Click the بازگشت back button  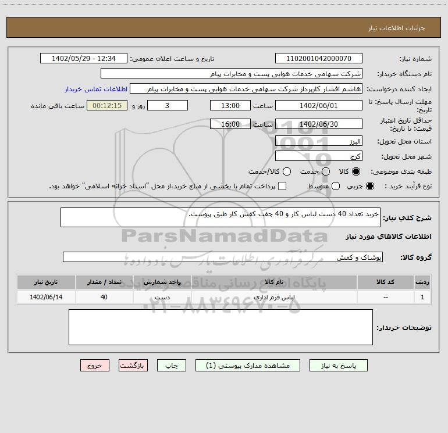tap(133, 366)
